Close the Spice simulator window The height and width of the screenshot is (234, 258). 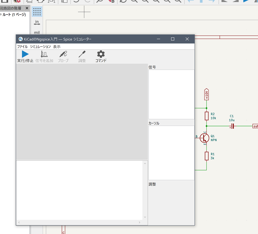pos(187,39)
